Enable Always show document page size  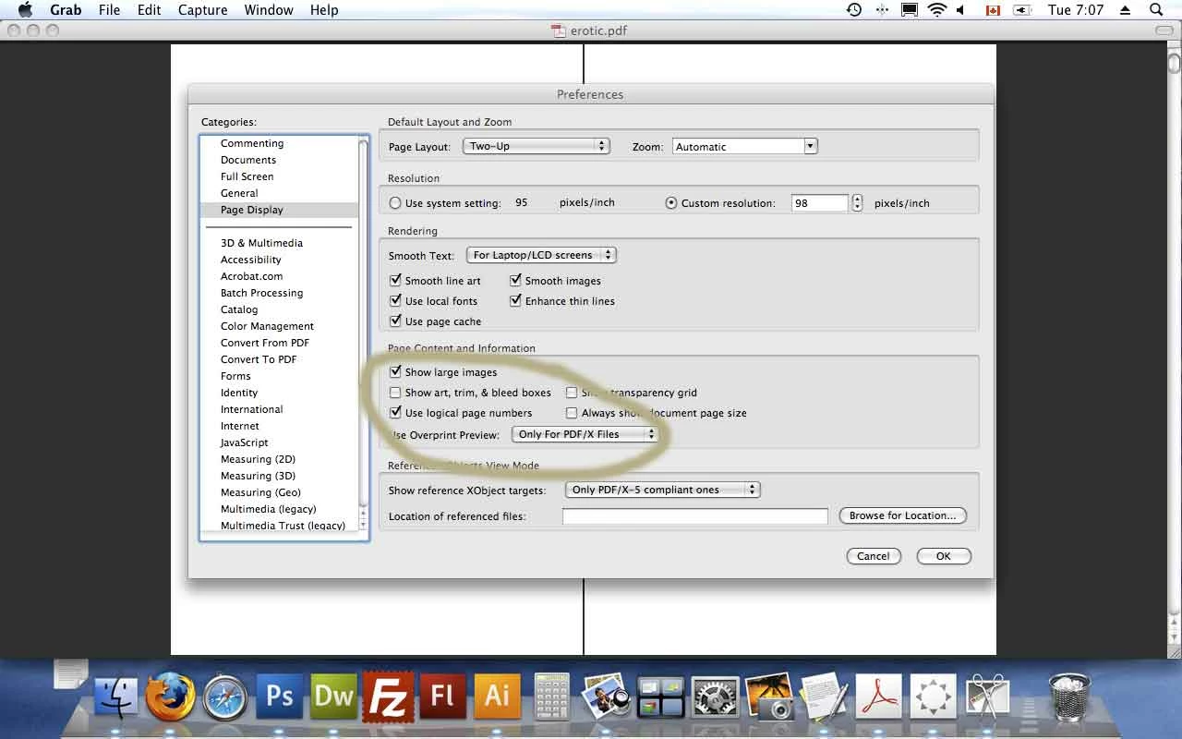(x=572, y=413)
